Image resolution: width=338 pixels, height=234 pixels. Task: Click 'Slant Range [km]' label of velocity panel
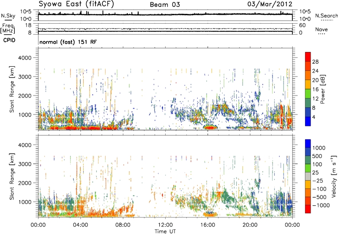pos(12,176)
